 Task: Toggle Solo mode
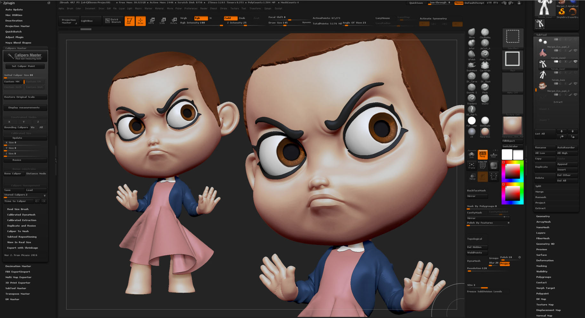point(471,154)
